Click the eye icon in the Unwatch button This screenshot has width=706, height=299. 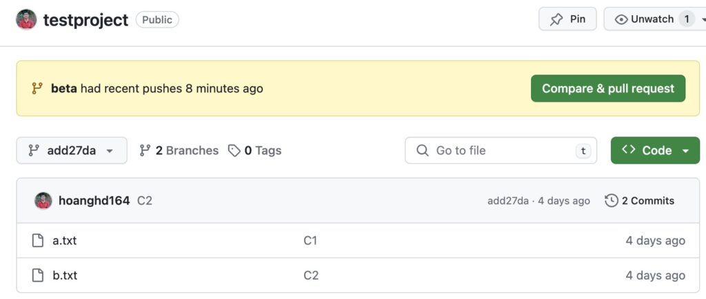(621, 19)
